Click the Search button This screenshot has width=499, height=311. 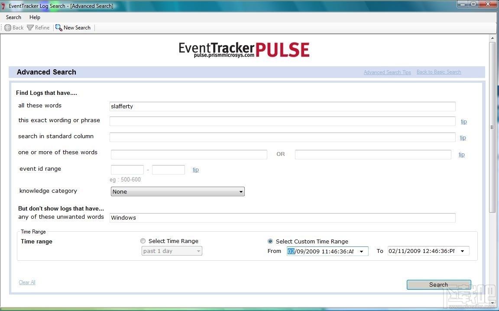(438, 285)
